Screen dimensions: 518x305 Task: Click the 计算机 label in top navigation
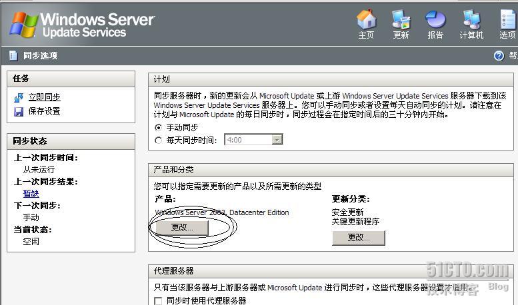(x=471, y=35)
